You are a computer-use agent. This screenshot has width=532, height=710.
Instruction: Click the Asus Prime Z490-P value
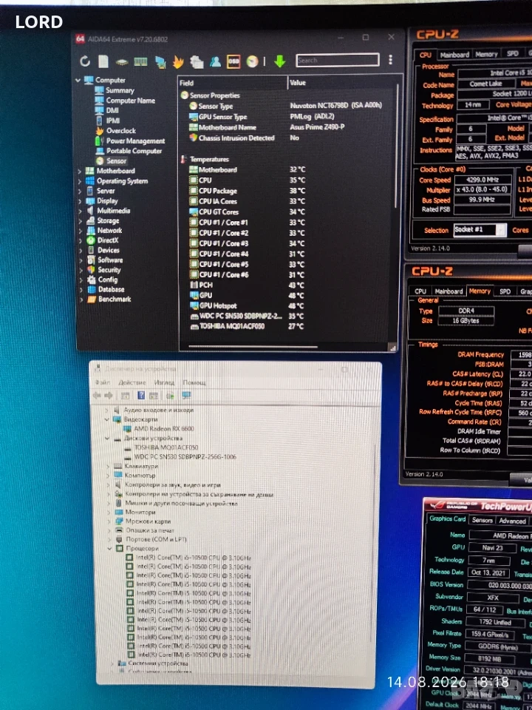pos(317,127)
